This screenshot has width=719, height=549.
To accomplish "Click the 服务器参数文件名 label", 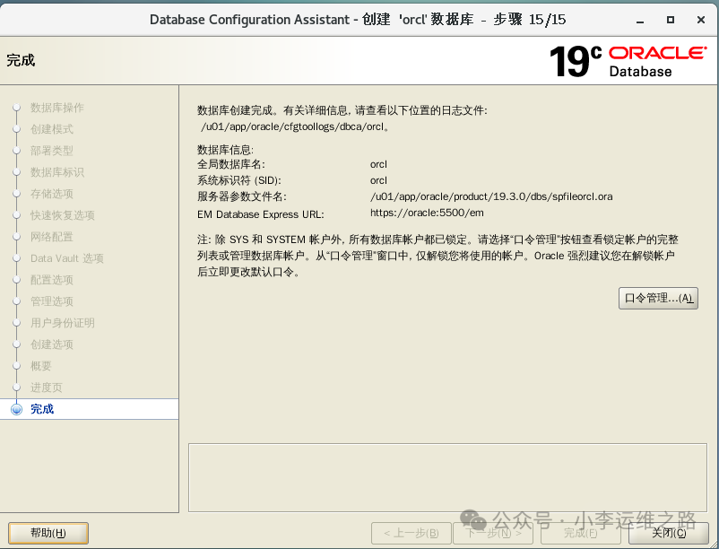I will click(x=242, y=197).
